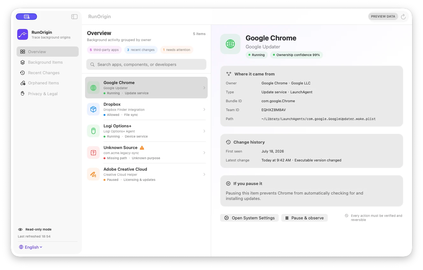
Task: Filter by 1 needs attention chip
Action: click(x=176, y=50)
